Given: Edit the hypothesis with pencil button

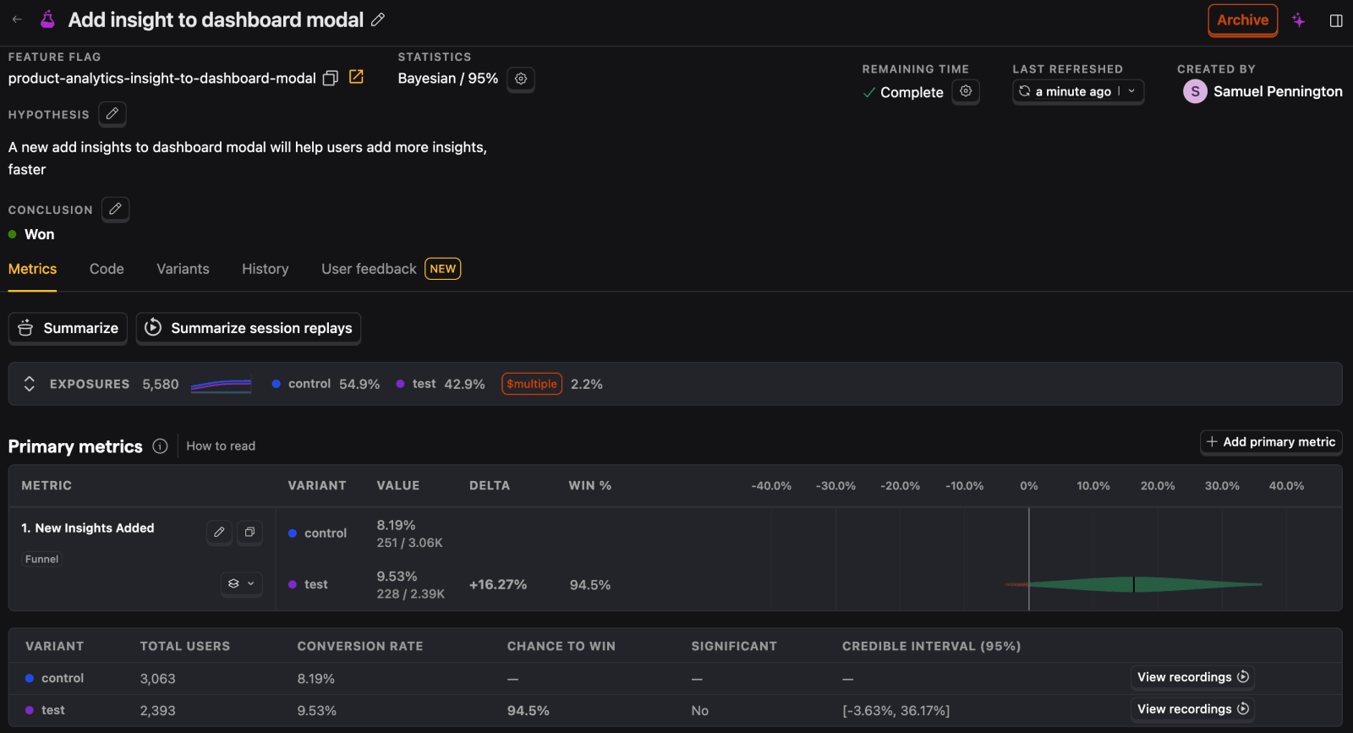Looking at the screenshot, I should [112, 113].
